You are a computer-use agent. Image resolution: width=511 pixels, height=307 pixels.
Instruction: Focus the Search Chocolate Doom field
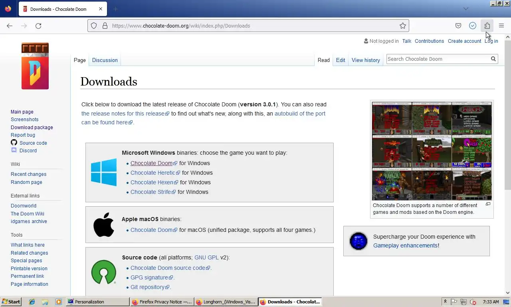(438, 59)
